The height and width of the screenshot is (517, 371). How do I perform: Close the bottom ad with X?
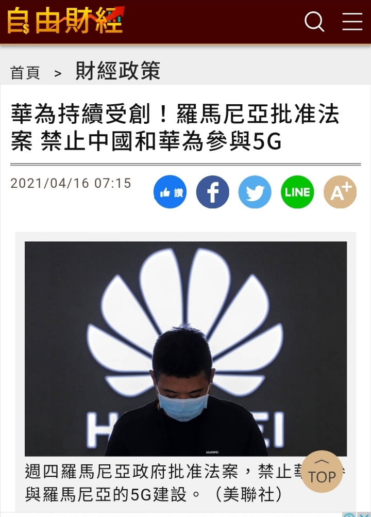[364, 515]
